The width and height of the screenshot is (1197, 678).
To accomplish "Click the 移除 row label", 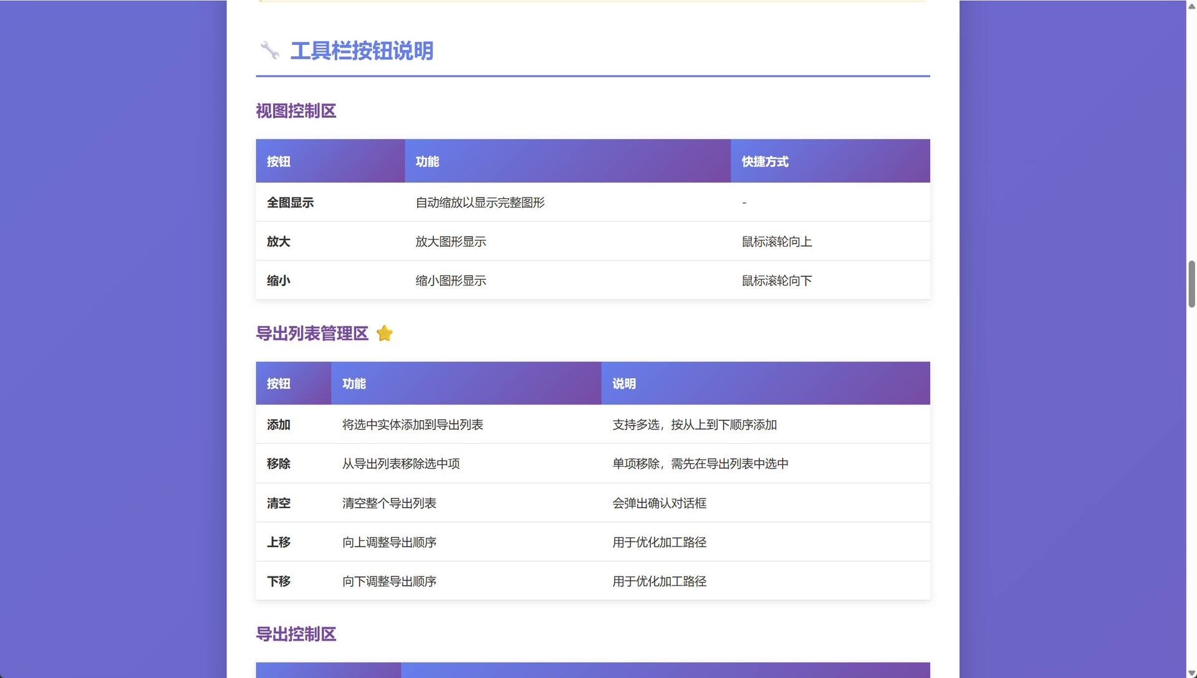I will point(278,464).
